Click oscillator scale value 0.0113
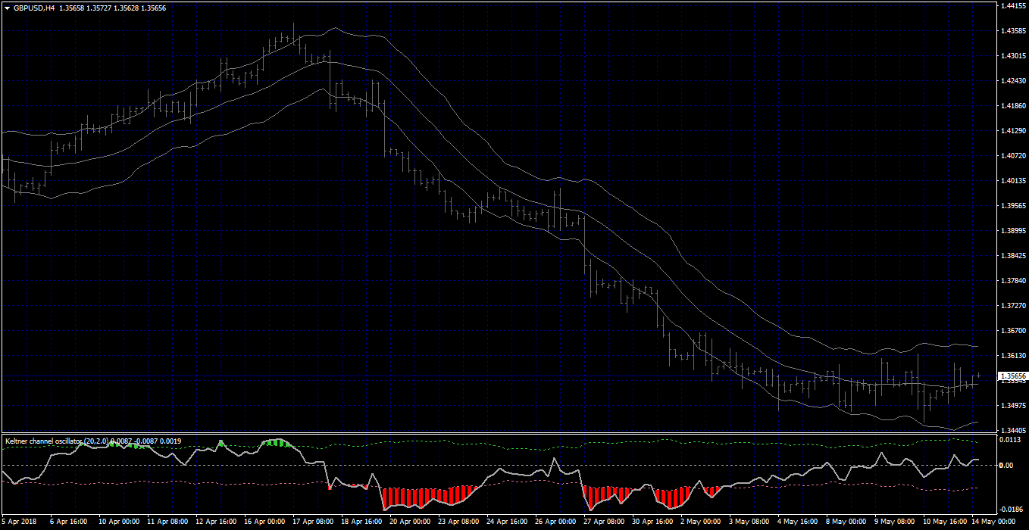Screen dimensions: 1029x530 point(1009,440)
